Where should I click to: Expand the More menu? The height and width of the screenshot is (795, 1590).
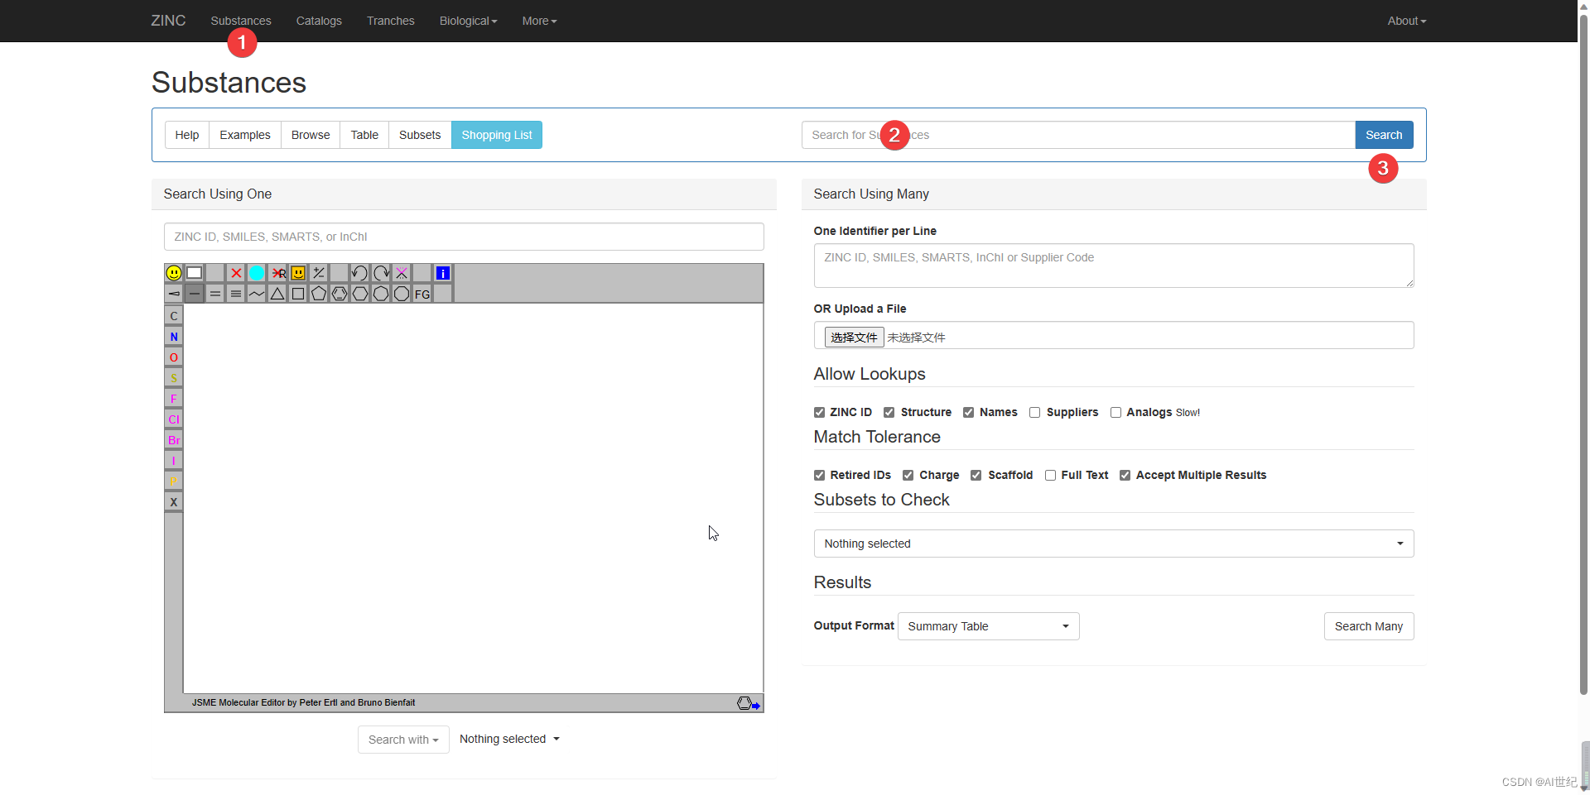tap(539, 21)
